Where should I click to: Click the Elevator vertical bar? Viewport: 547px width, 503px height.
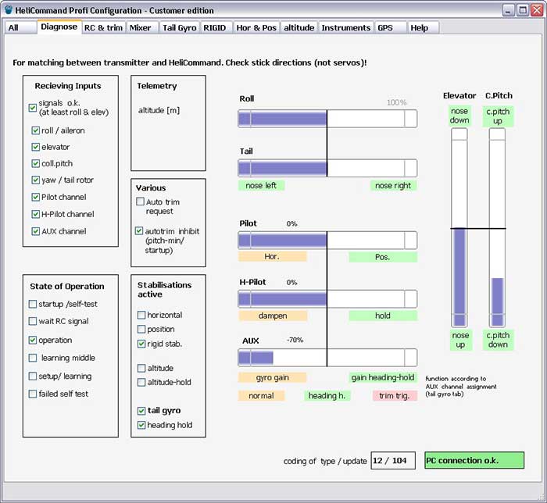[x=459, y=227]
